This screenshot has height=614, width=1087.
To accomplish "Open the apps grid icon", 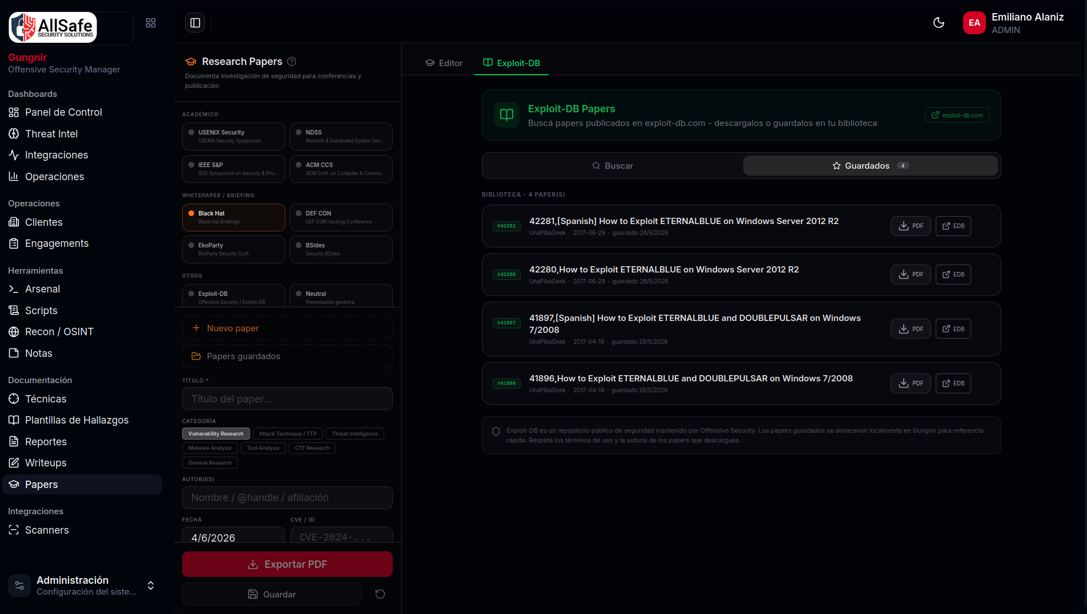I will tap(151, 23).
